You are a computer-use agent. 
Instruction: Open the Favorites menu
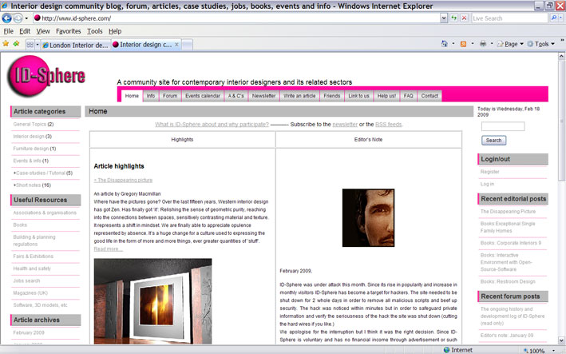click(x=68, y=31)
